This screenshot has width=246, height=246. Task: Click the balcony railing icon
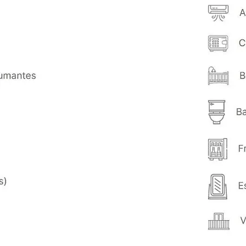click(219, 221)
